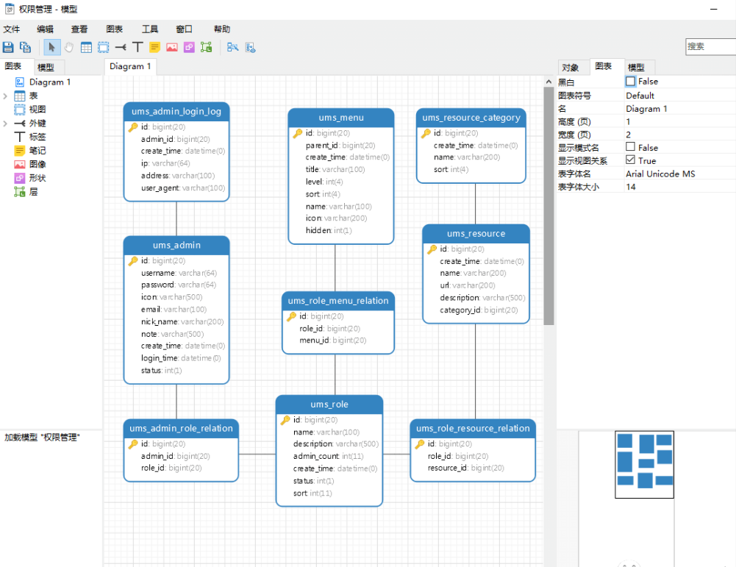Select the ums_menu table header
Screen dimensions: 736x567
tap(341, 118)
